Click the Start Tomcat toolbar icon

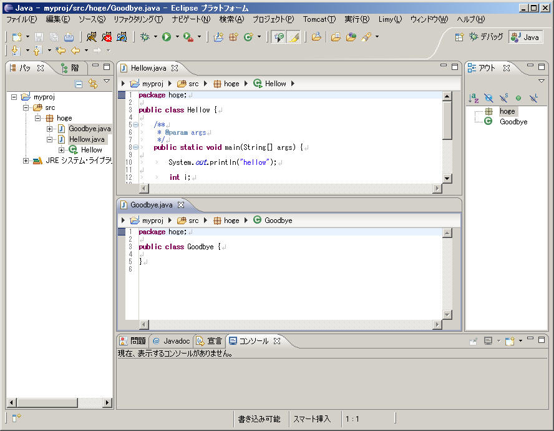(92, 37)
